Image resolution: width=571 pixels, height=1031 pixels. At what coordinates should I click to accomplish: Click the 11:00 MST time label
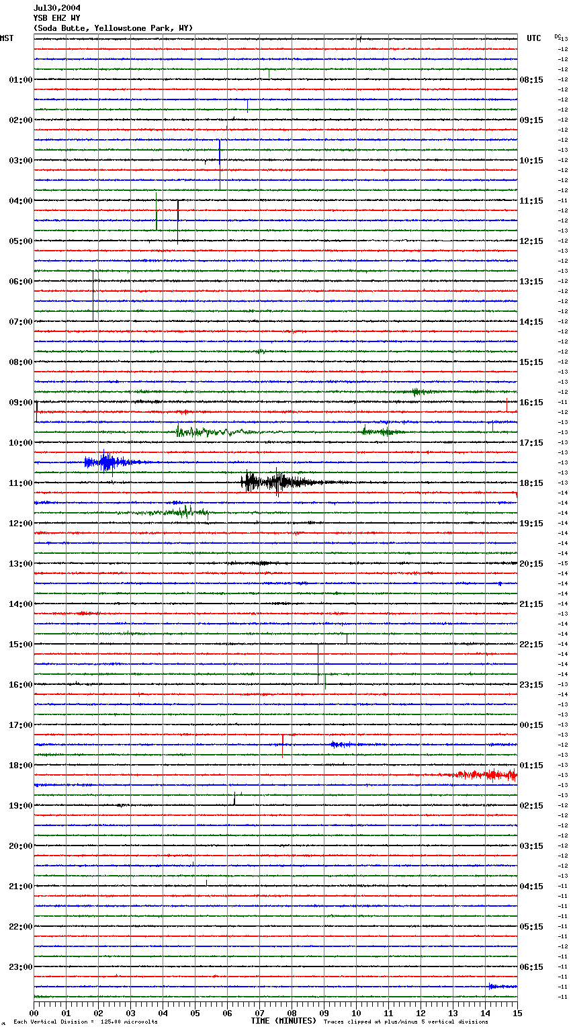(21, 483)
